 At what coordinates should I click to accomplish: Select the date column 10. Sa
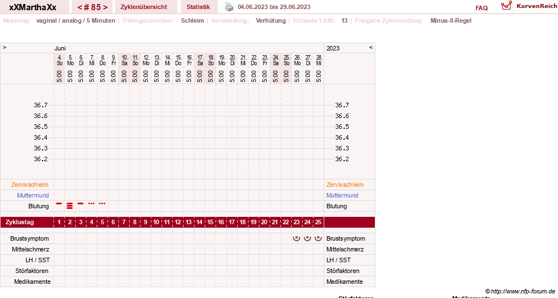(124, 60)
